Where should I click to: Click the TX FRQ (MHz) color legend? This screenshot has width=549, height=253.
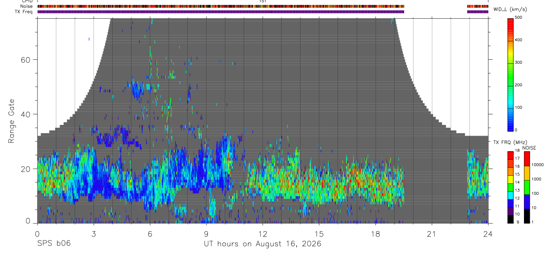[x=510, y=187]
